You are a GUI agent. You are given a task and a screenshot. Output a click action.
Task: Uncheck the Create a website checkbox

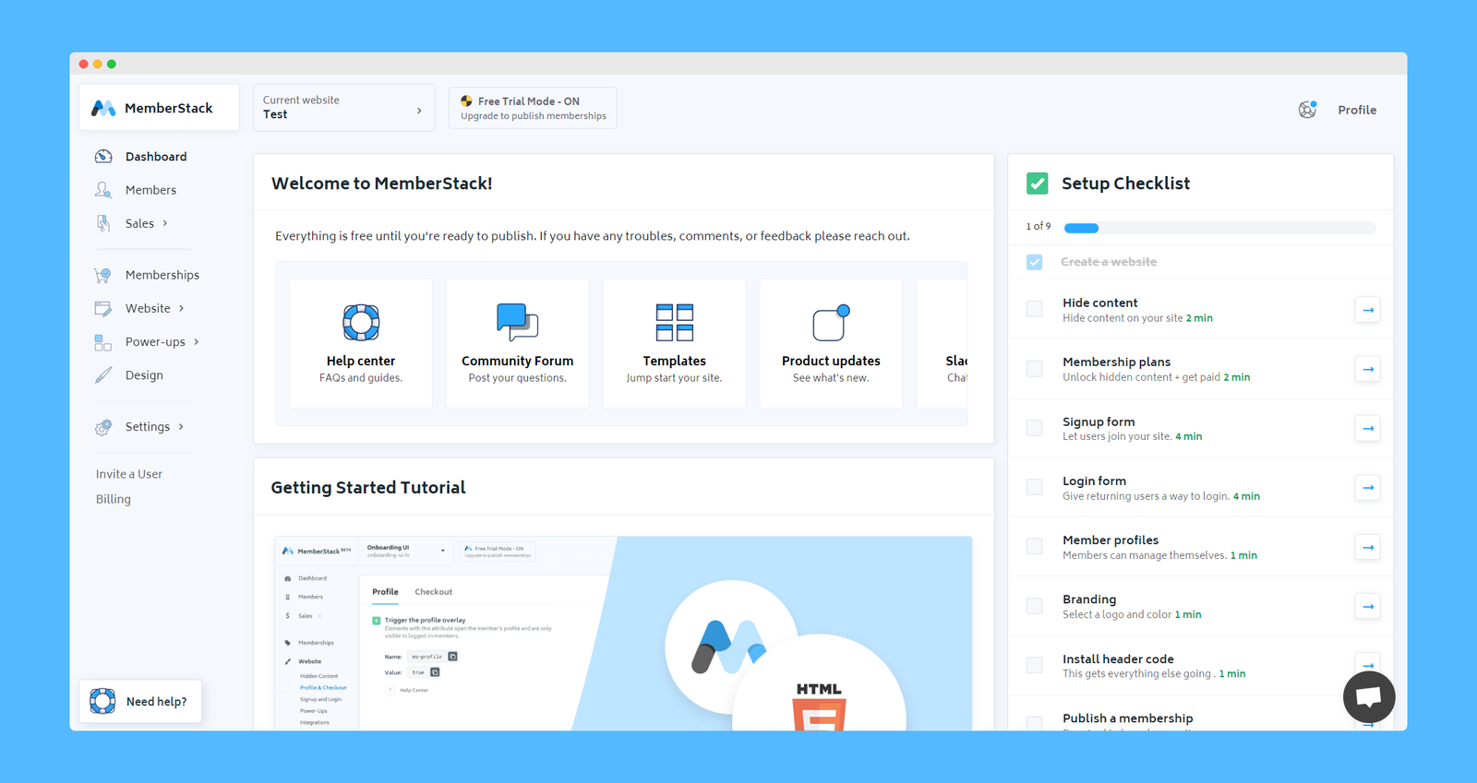point(1035,262)
